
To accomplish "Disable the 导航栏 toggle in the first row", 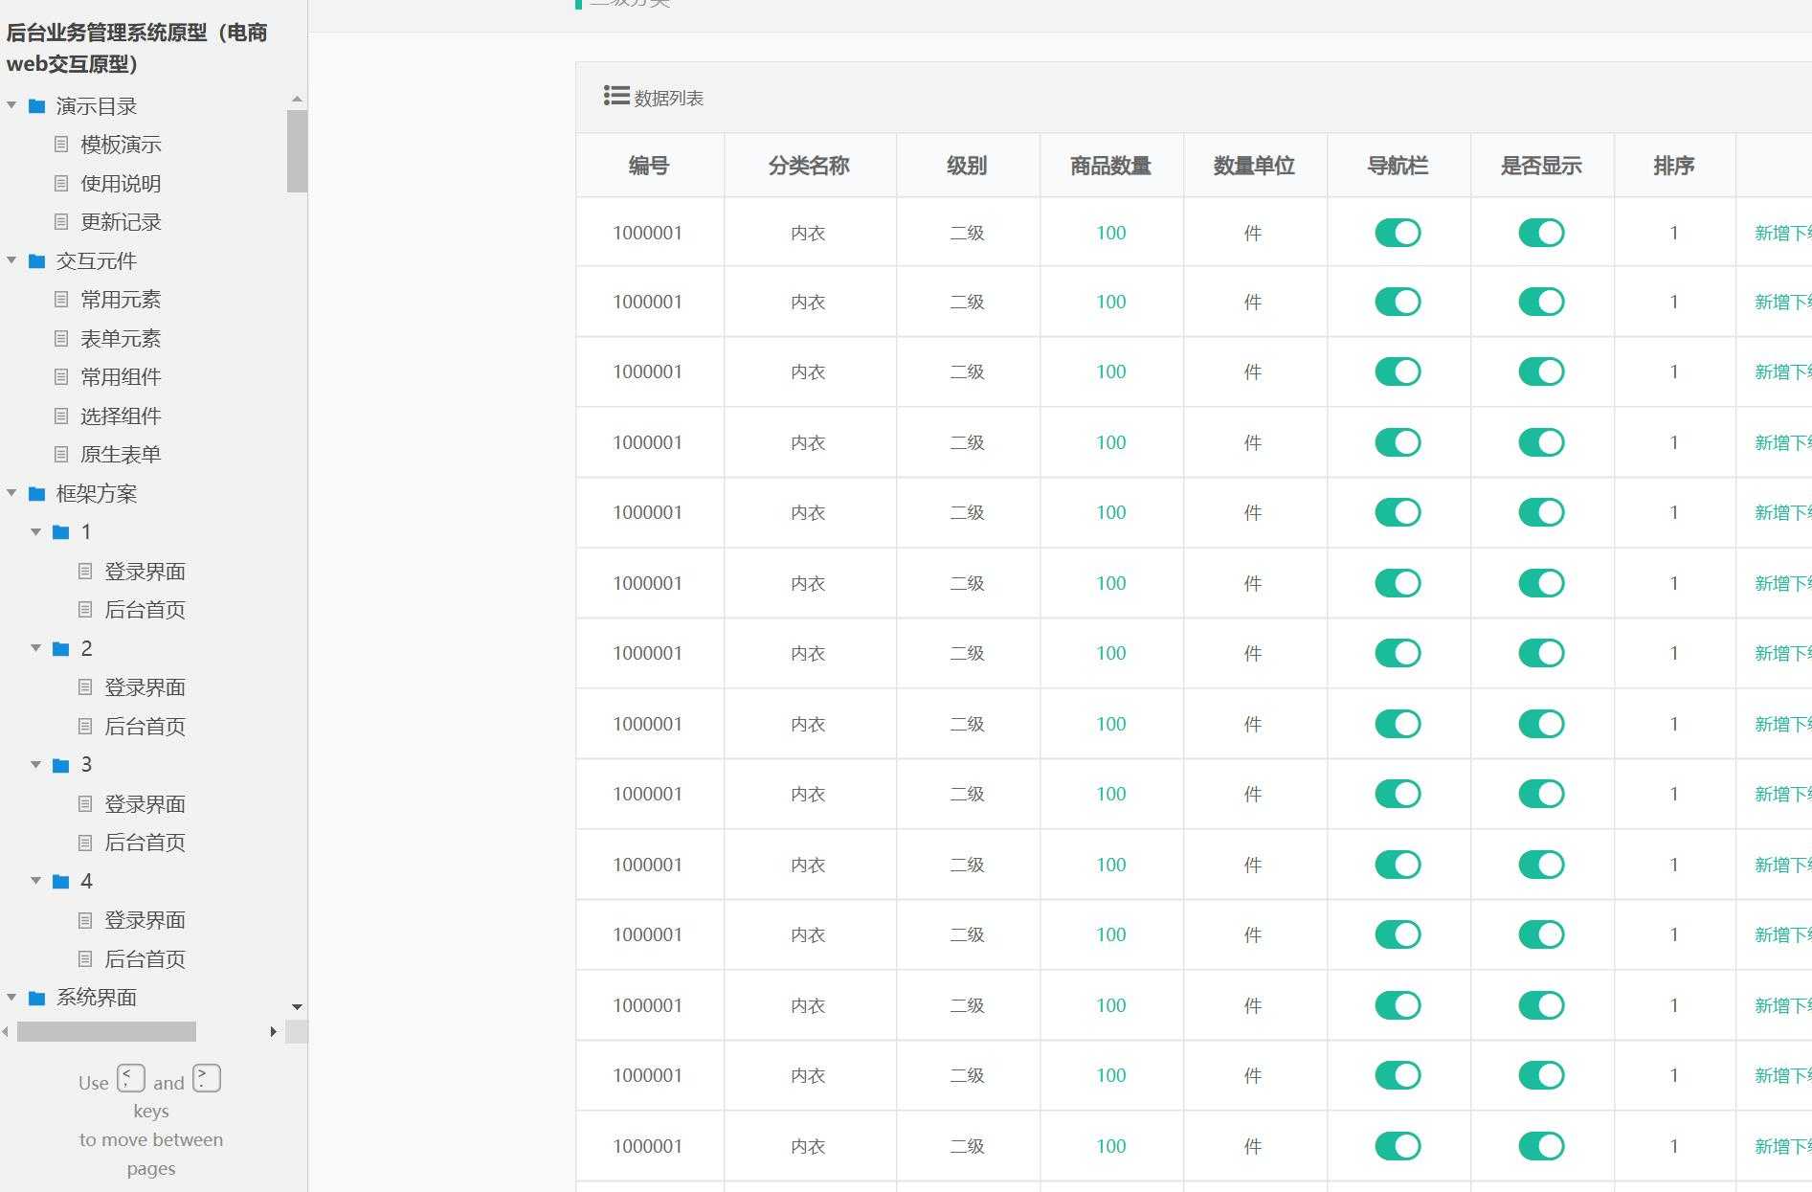I will click(x=1398, y=232).
